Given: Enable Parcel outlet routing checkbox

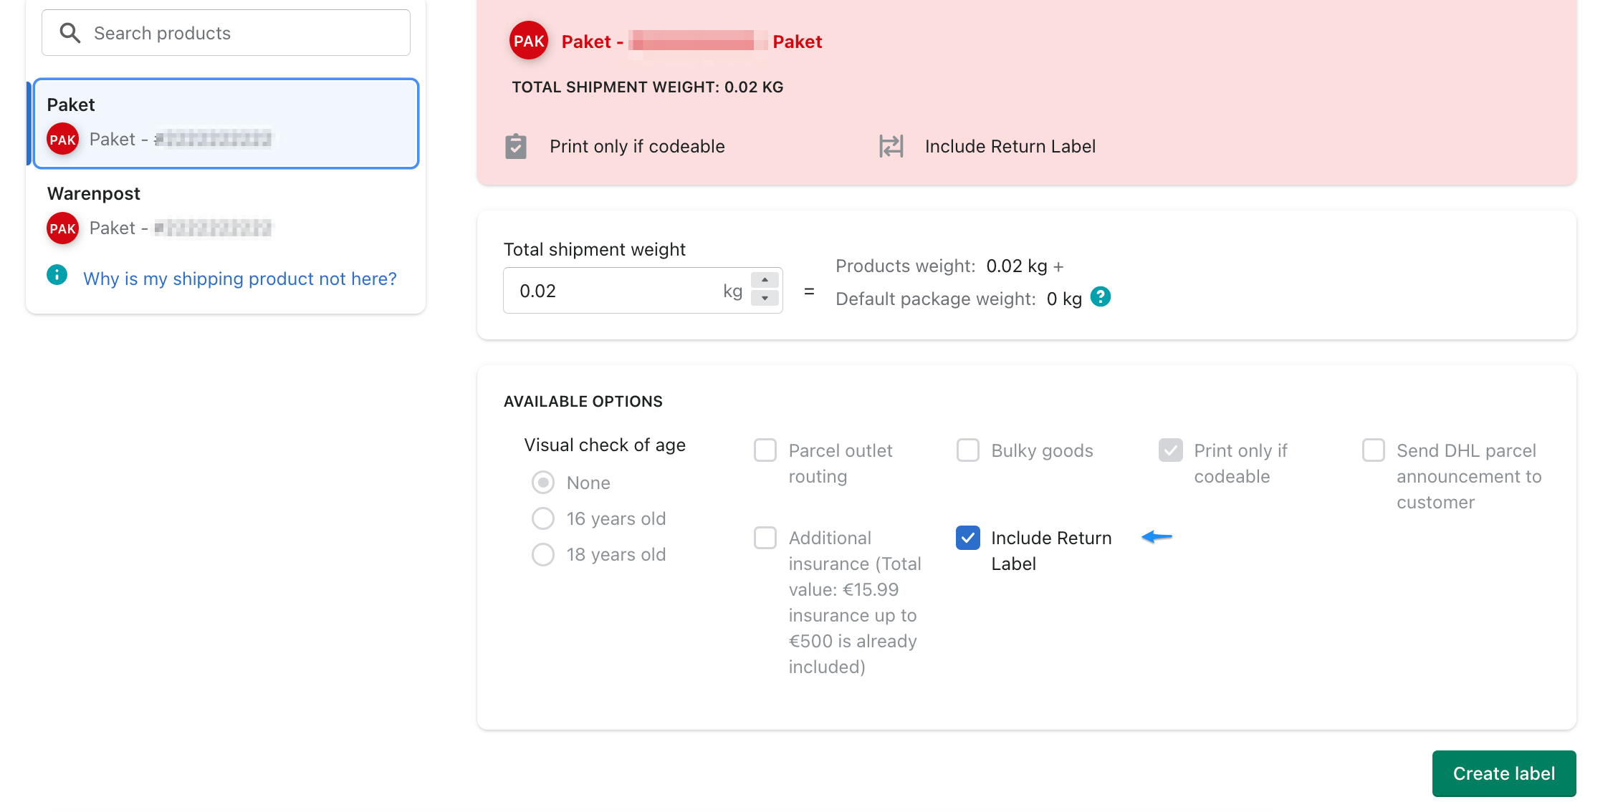Looking at the screenshot, I should tap(765, 450).
